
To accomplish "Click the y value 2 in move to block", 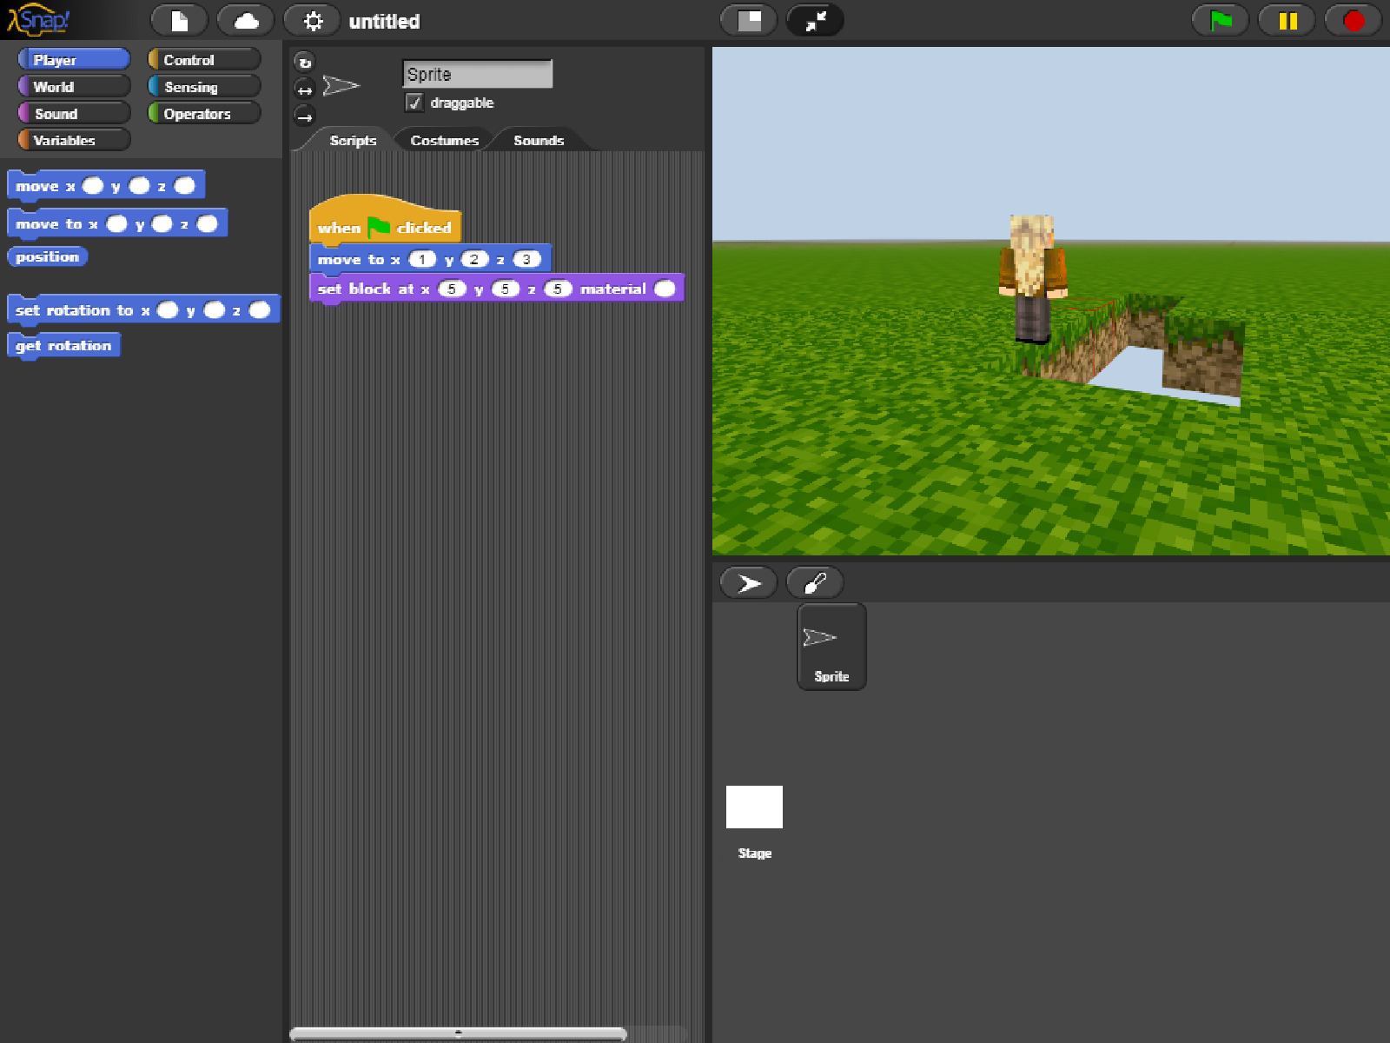I will (x=474, y=259).
